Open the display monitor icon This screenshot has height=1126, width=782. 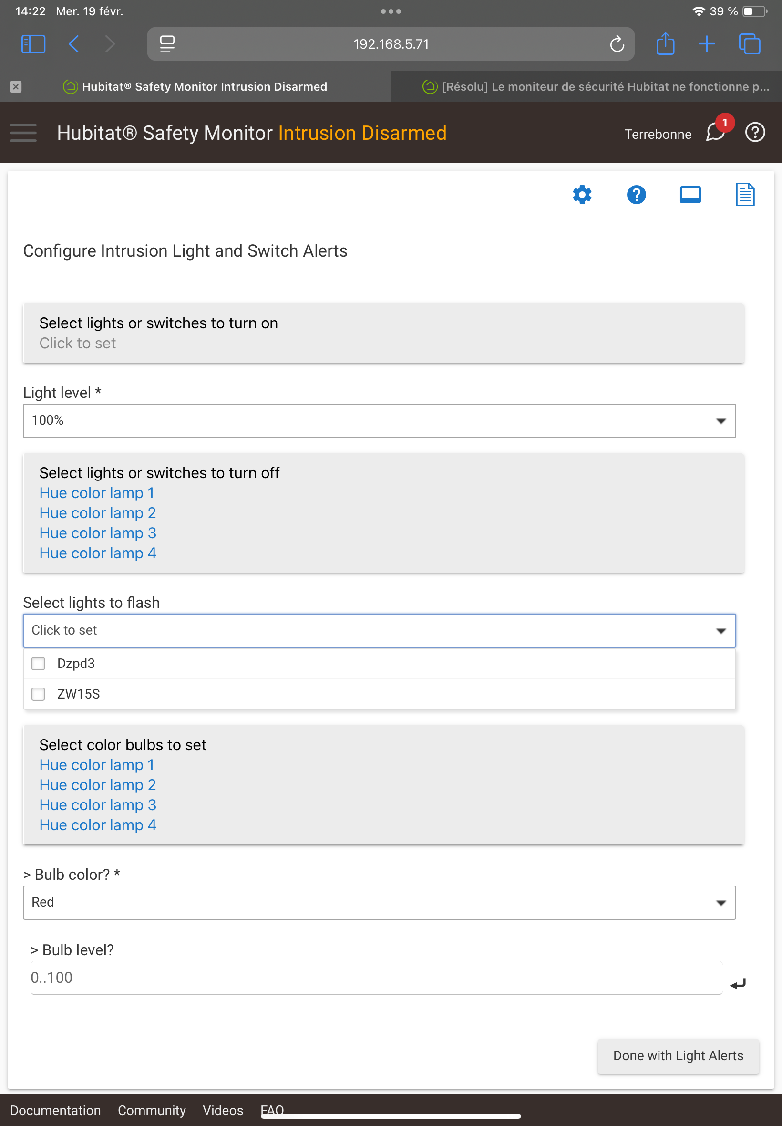point(690,195)
